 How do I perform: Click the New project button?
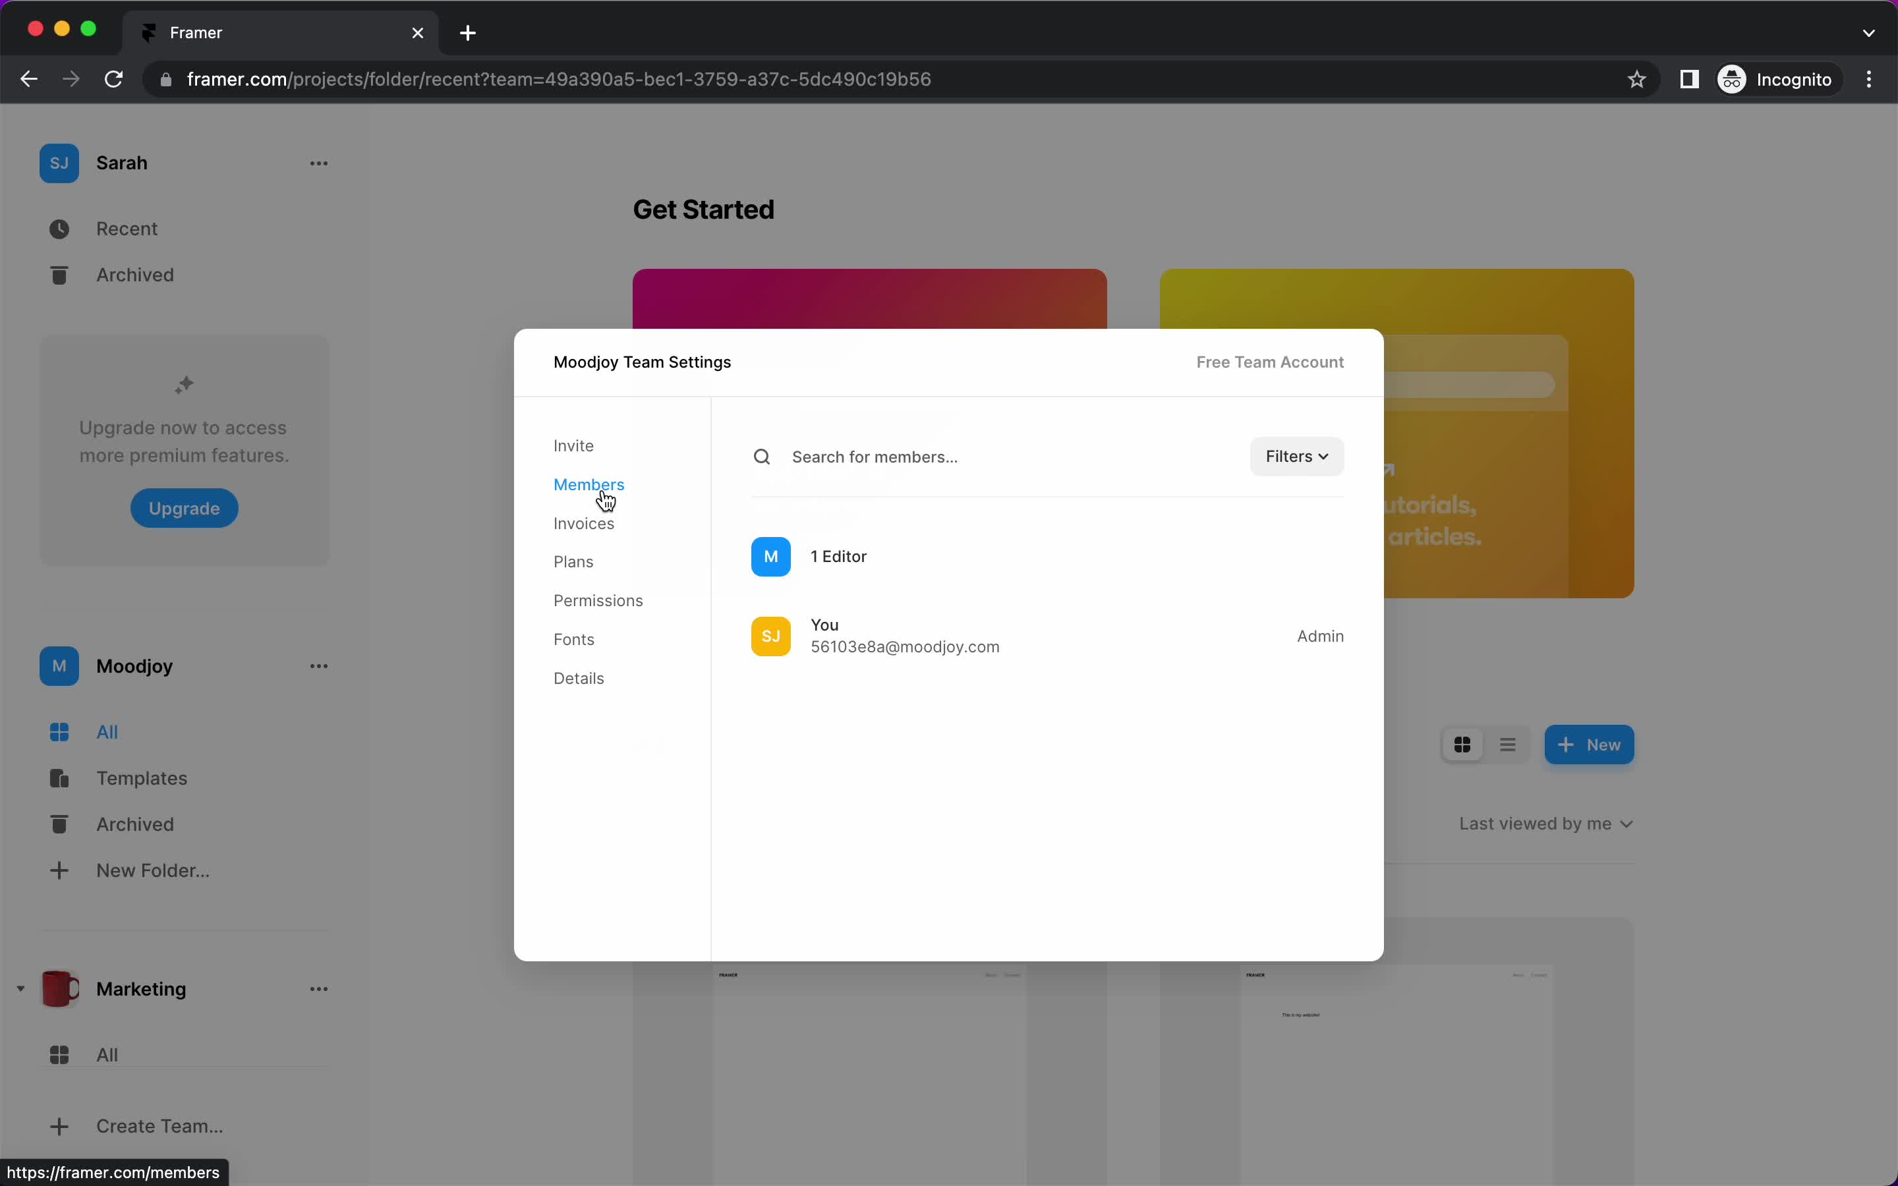(1588, 745)
